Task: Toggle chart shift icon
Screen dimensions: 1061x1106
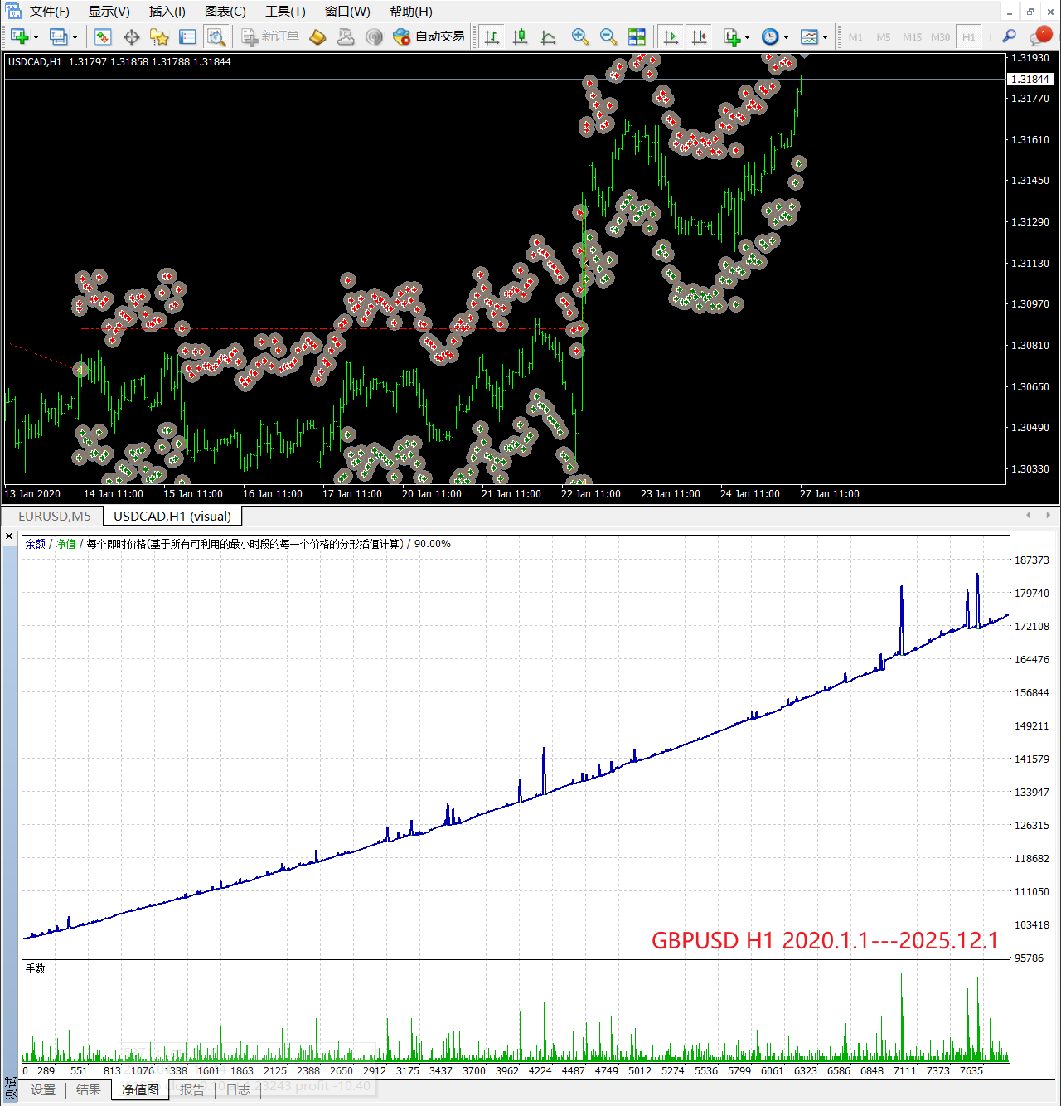Action: tap(700, 36)
